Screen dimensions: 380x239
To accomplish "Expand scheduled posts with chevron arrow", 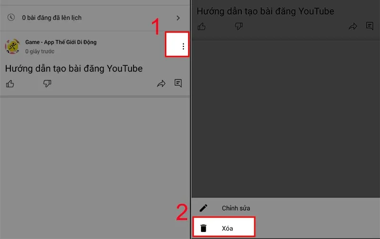I will pos(178,18).
